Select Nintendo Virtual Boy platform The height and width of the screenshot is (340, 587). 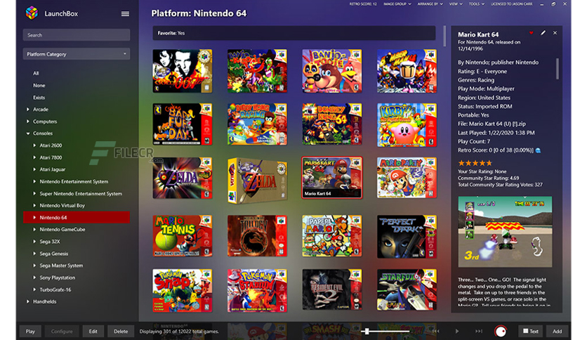point(62,206)
